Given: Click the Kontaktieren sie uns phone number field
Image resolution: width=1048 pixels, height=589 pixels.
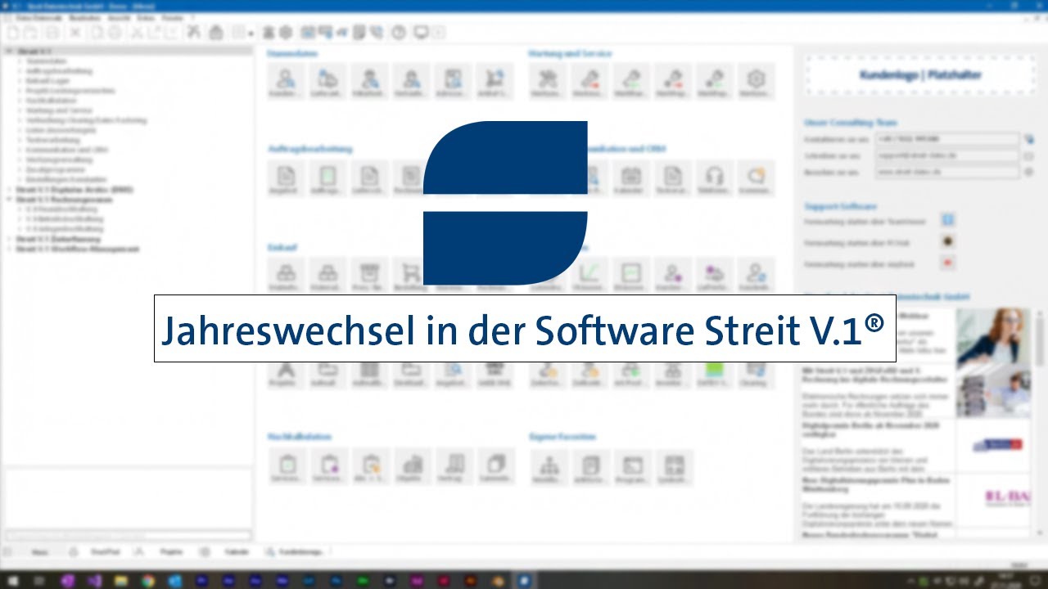Looking at the screenshot, I should tap(947, 140).
